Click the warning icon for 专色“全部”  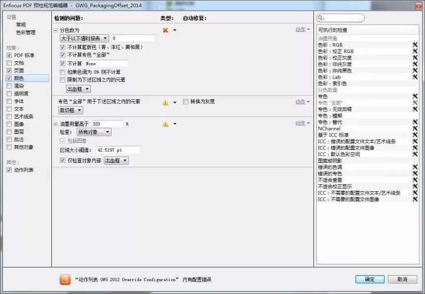point(165,102)
